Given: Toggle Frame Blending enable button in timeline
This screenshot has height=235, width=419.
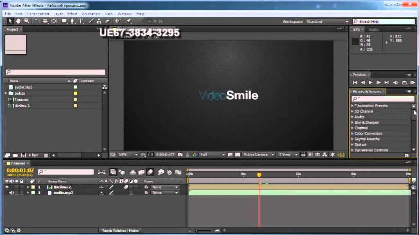Looking at the screenshot, I should point(141,172).
